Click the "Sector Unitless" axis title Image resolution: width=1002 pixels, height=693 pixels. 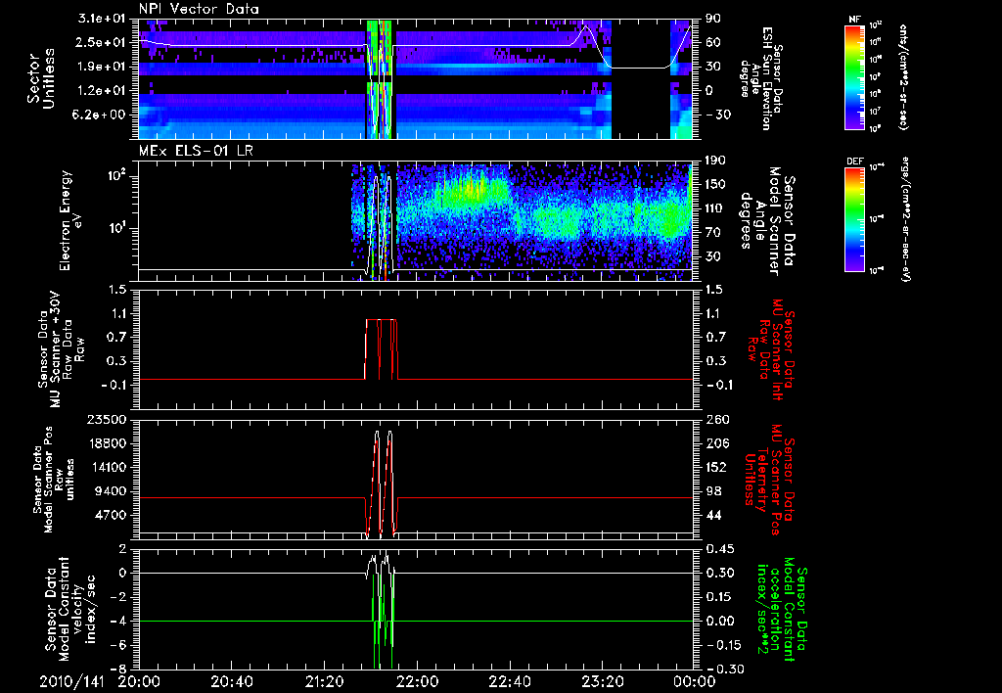pyautogui.click(x=41, y=78)
